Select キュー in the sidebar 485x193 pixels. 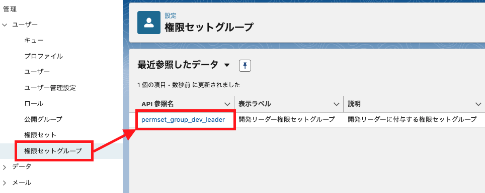(x=34, y=41)
